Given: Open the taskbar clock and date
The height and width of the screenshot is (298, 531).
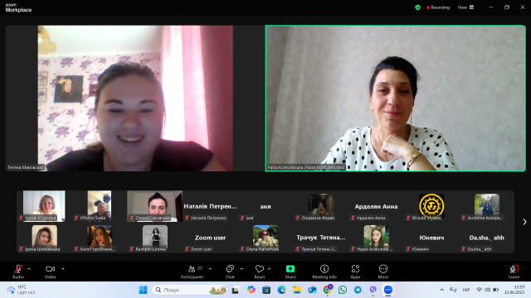Looking at the screenshot, I should coord(514,290).
